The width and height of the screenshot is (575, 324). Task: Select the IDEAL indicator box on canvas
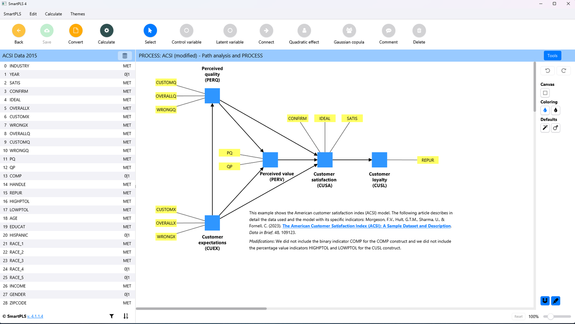pyautogui.click(x=325, y=119)
